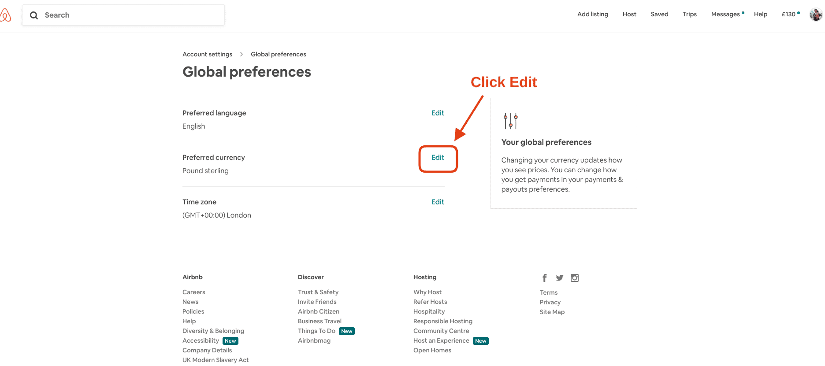Edit the Preferred currency setting
This screenshot has width=825, height=366.
[438, 157]
